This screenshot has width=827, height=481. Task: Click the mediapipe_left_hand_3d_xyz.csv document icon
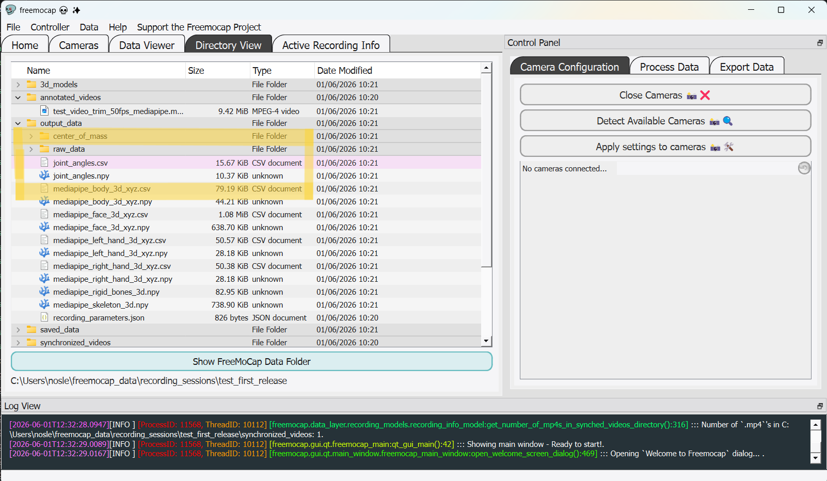[44, 240]
